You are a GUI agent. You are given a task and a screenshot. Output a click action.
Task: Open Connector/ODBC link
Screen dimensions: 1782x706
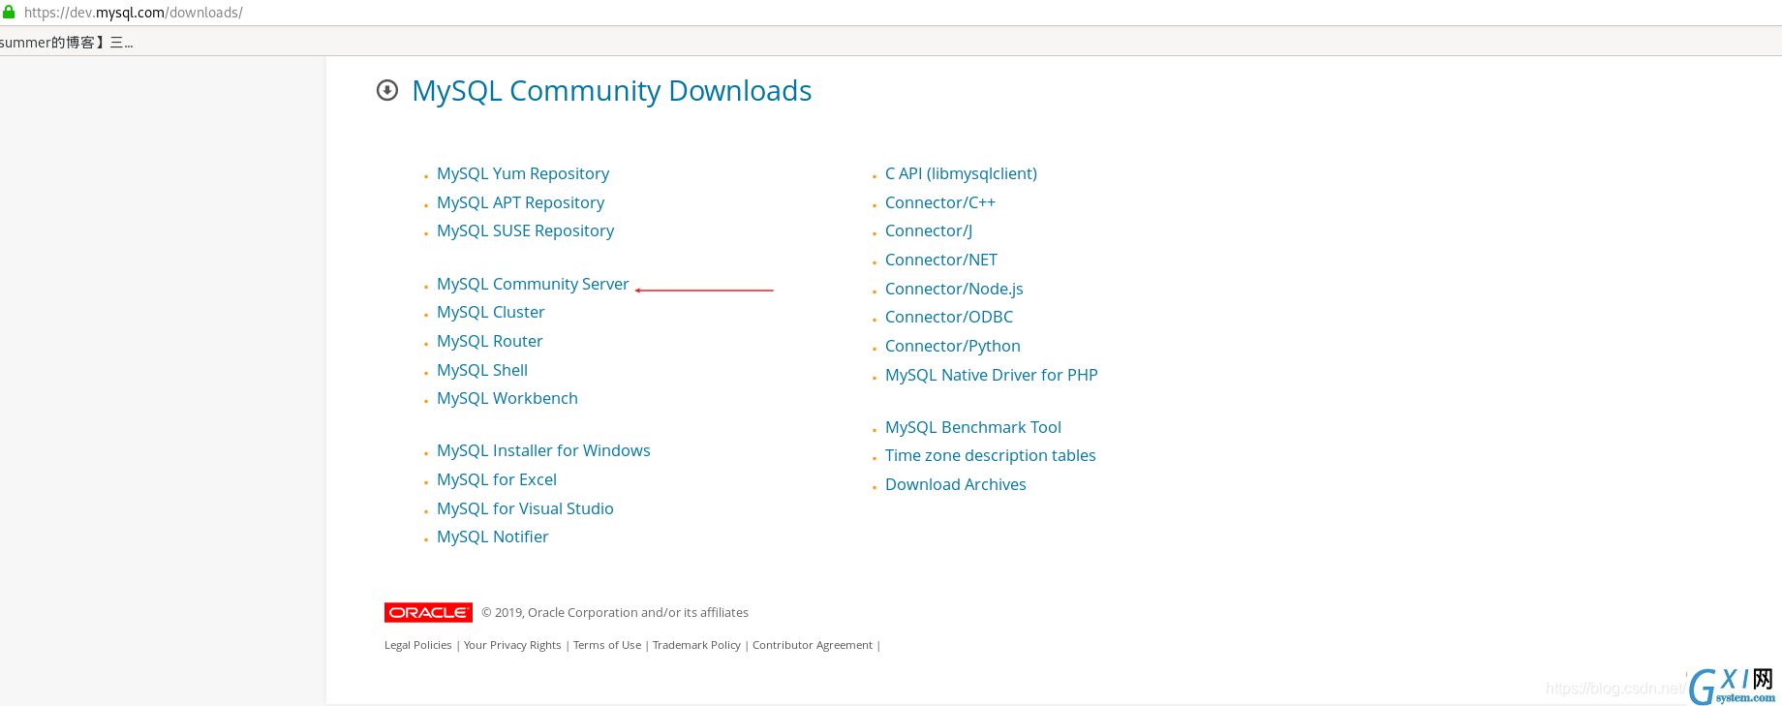point(949,317)
